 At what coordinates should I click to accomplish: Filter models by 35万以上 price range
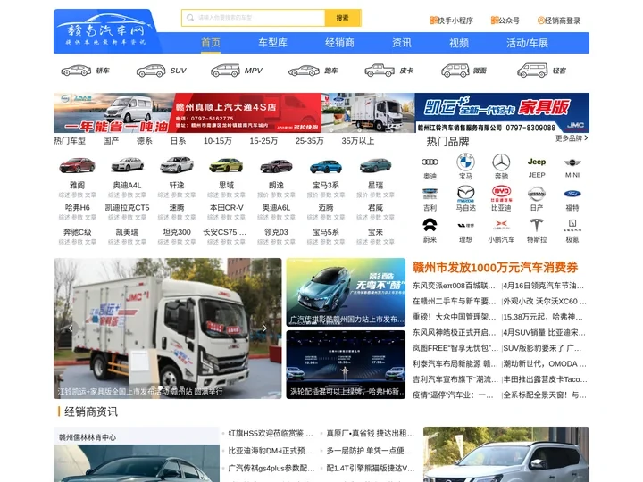358,141
